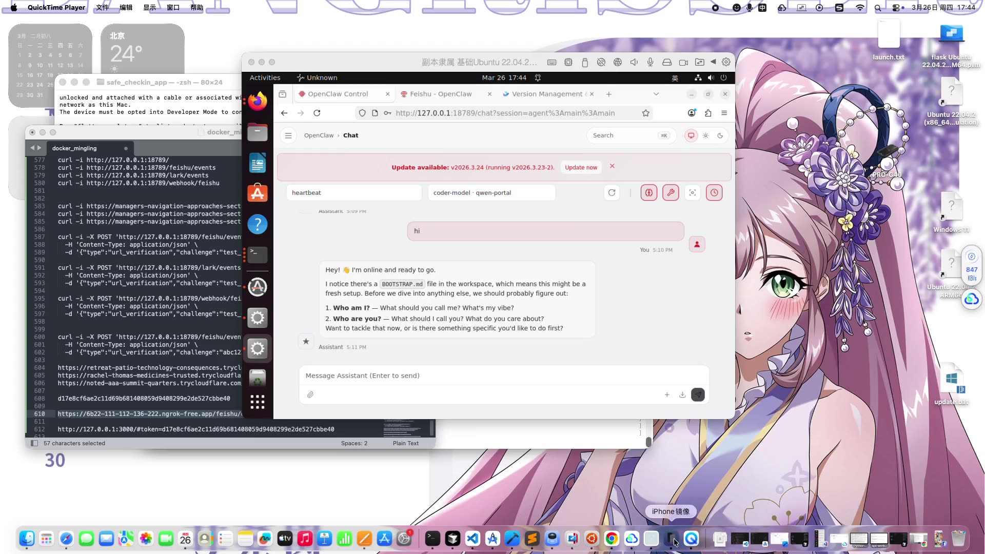The image size is (985, 554).
Task: Open Ubuntu Activities overview
Action: [x=265, y=77]
